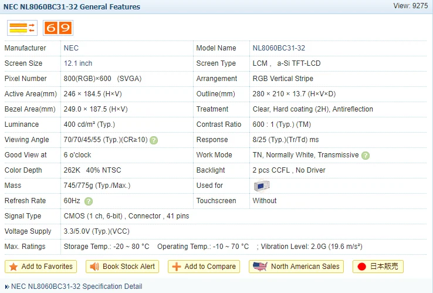This screenshot has width=433, height=293.
Task: Click help icon beside Viewing Angle value
Action: click(154, 140)
